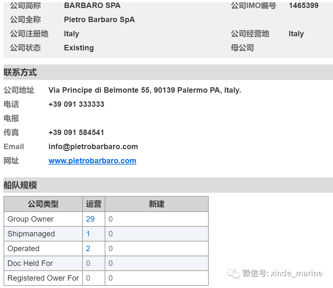
Task: Click the company IMO number 1465399
Action: 303,5
